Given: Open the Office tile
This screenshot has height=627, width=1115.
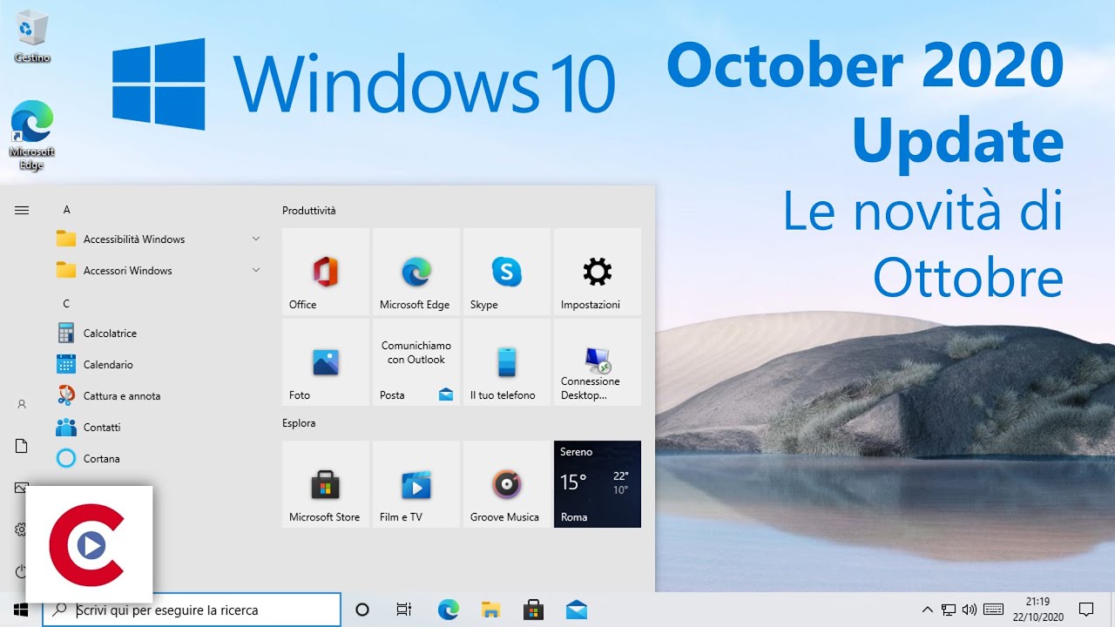Looking at the screenshot, I should [326, 272].
